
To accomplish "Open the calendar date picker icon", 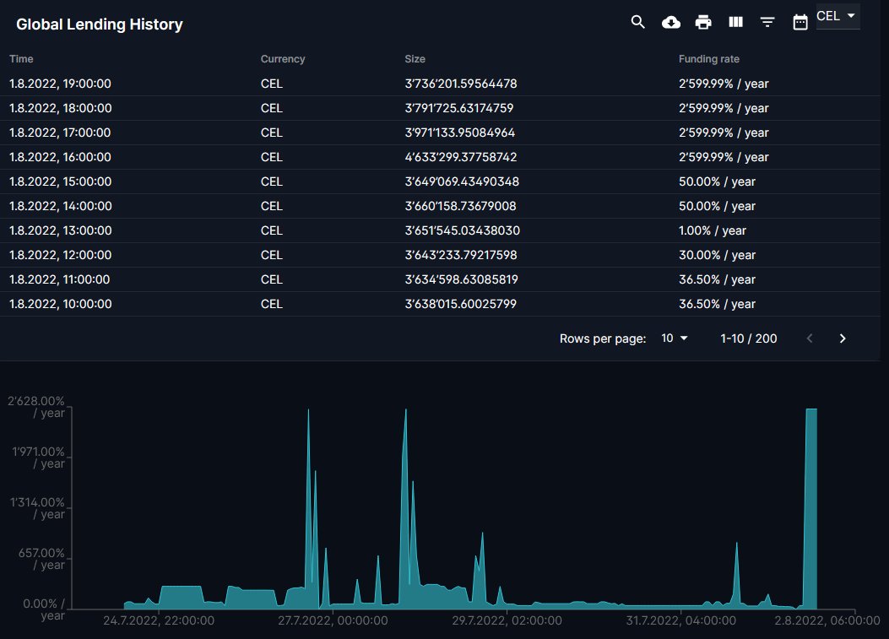I will pos(800,22).
